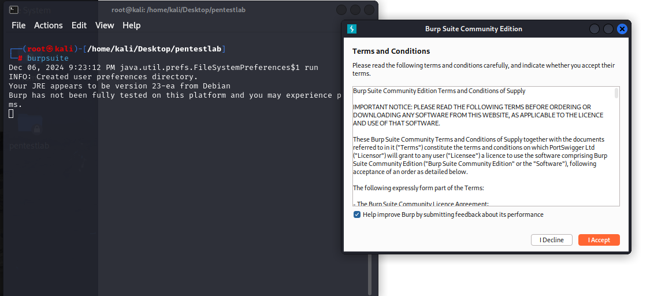Decline the Burp Suite terms

[x=551, y=240]
